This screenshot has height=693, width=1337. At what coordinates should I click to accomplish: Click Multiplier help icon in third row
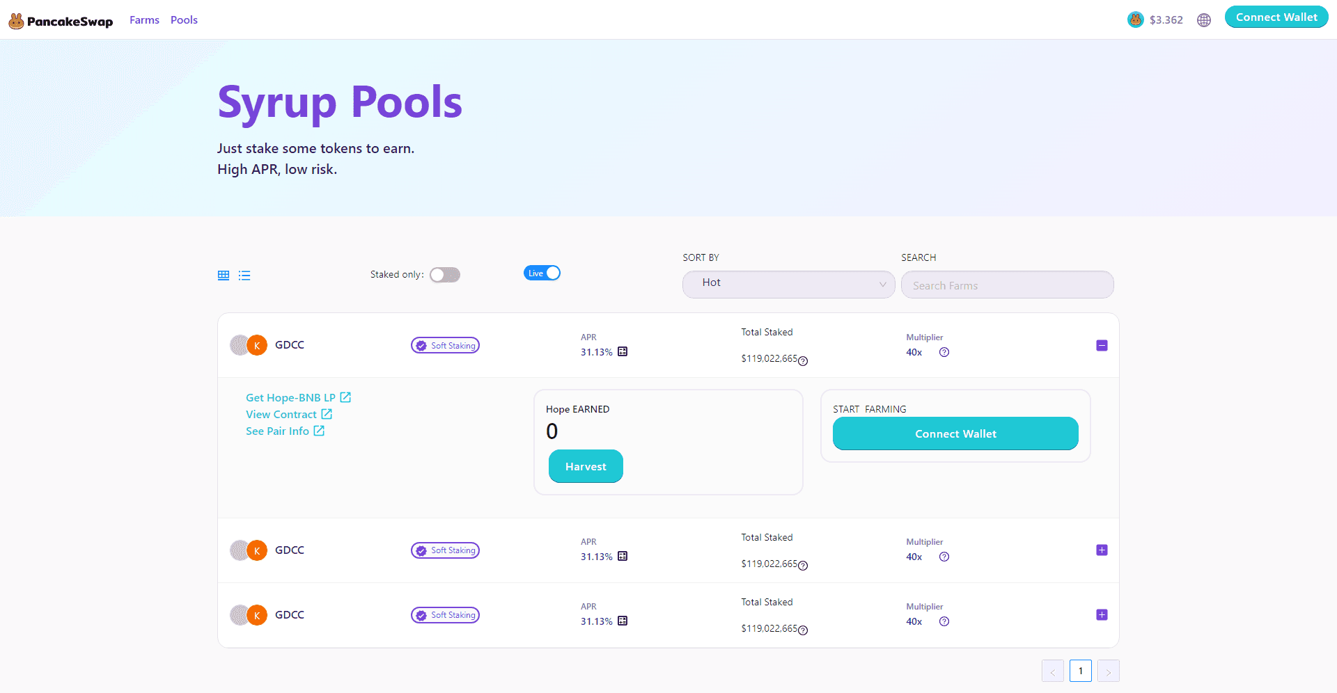[x=944, y=621]
